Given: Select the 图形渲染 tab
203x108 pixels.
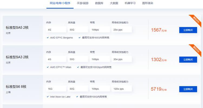Looking at the screenshot, I should click(148, 3).
